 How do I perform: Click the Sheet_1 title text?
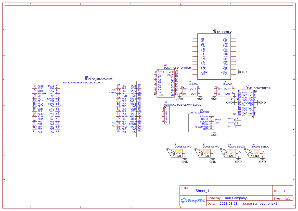pyautogui.click(x=202, y=191)
